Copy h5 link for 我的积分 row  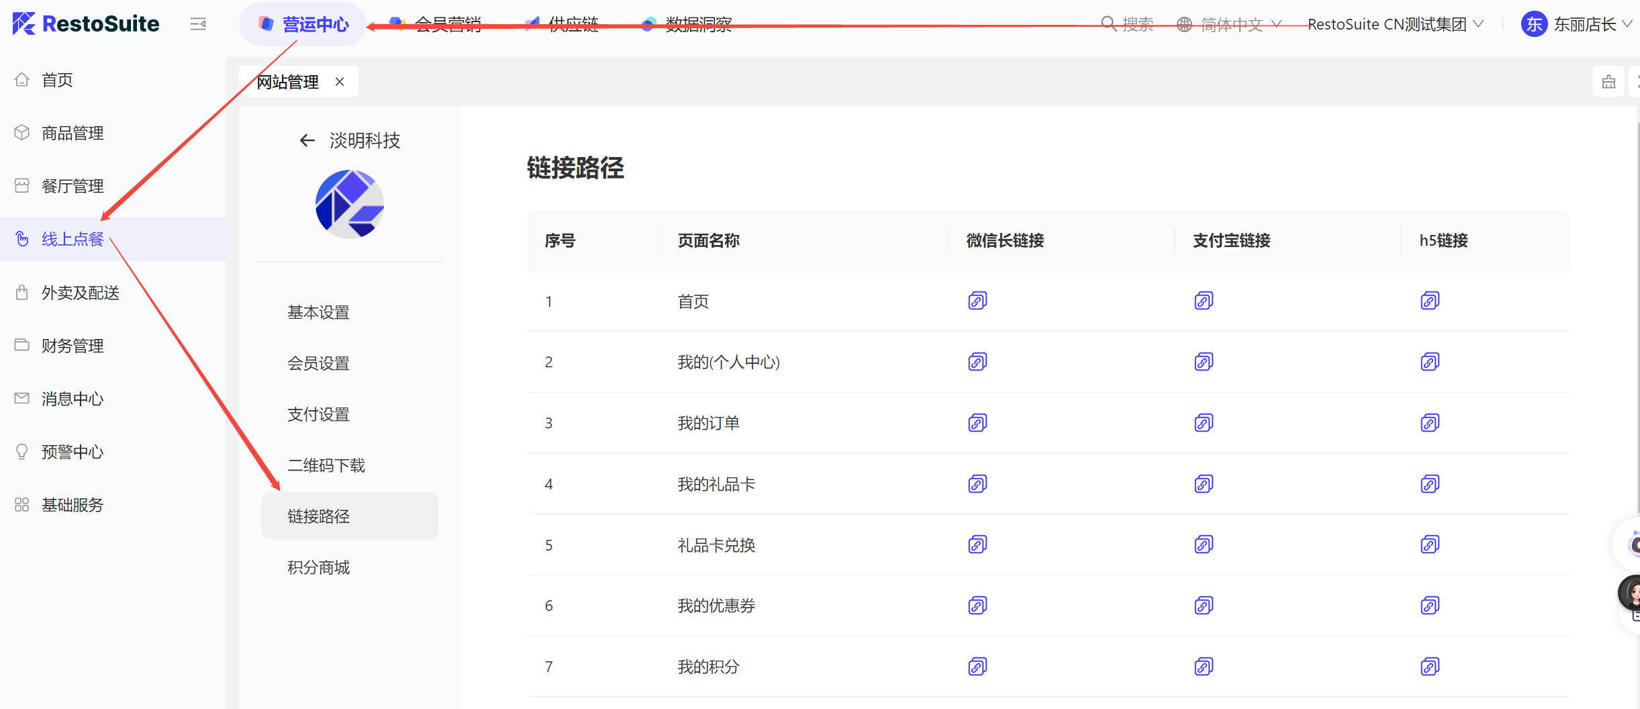[1429, 667]
